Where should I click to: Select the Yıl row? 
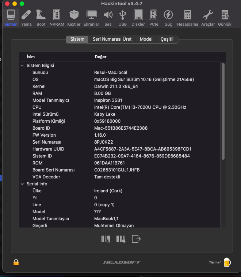120,198
